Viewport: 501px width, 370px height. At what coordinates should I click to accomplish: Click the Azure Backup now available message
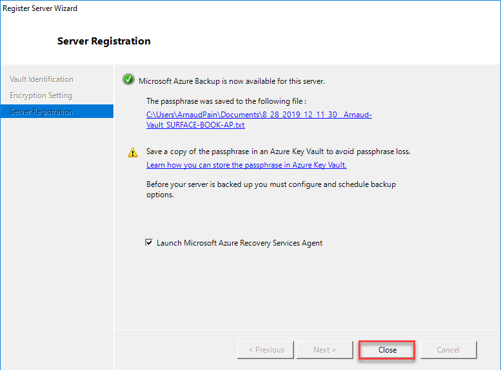point(231,81)
